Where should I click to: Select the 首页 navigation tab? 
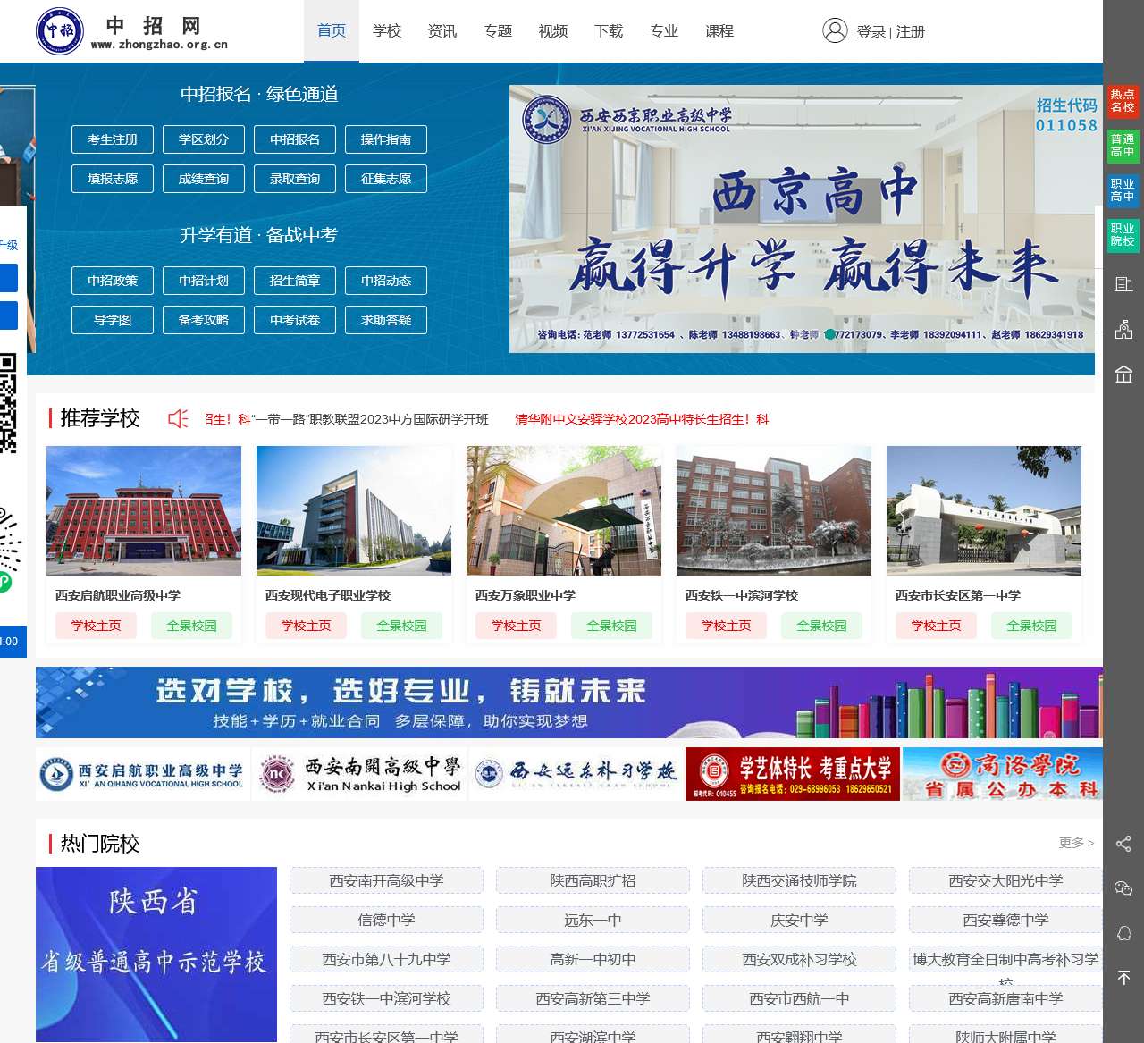(x=332, y=31)
